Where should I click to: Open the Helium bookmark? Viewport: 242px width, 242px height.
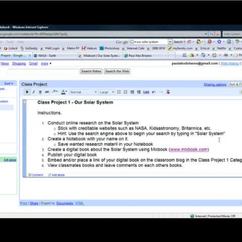pos(89,48)
